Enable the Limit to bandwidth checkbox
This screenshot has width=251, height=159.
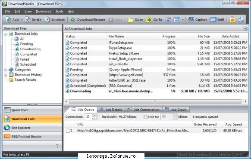pos(145,117)
